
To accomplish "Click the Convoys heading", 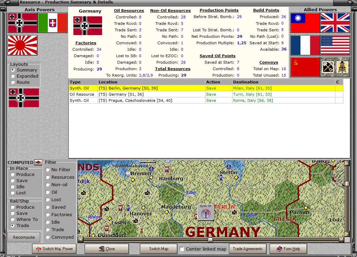I will pyautogui.click(x=269, y=62).
